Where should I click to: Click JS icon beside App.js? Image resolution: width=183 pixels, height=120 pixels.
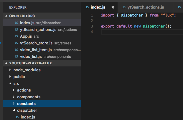tap(16, 36)
